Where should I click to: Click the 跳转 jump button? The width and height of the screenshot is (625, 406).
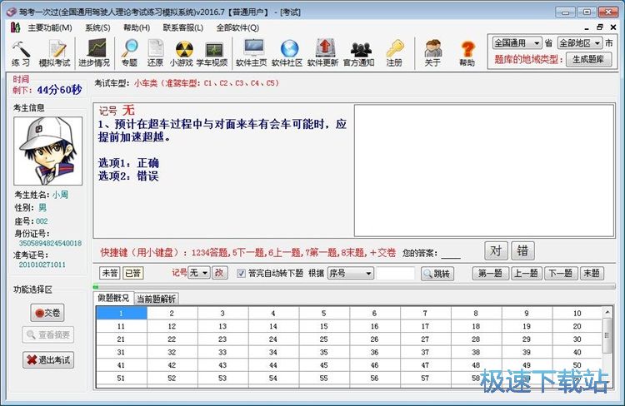(x=437, y=274)
